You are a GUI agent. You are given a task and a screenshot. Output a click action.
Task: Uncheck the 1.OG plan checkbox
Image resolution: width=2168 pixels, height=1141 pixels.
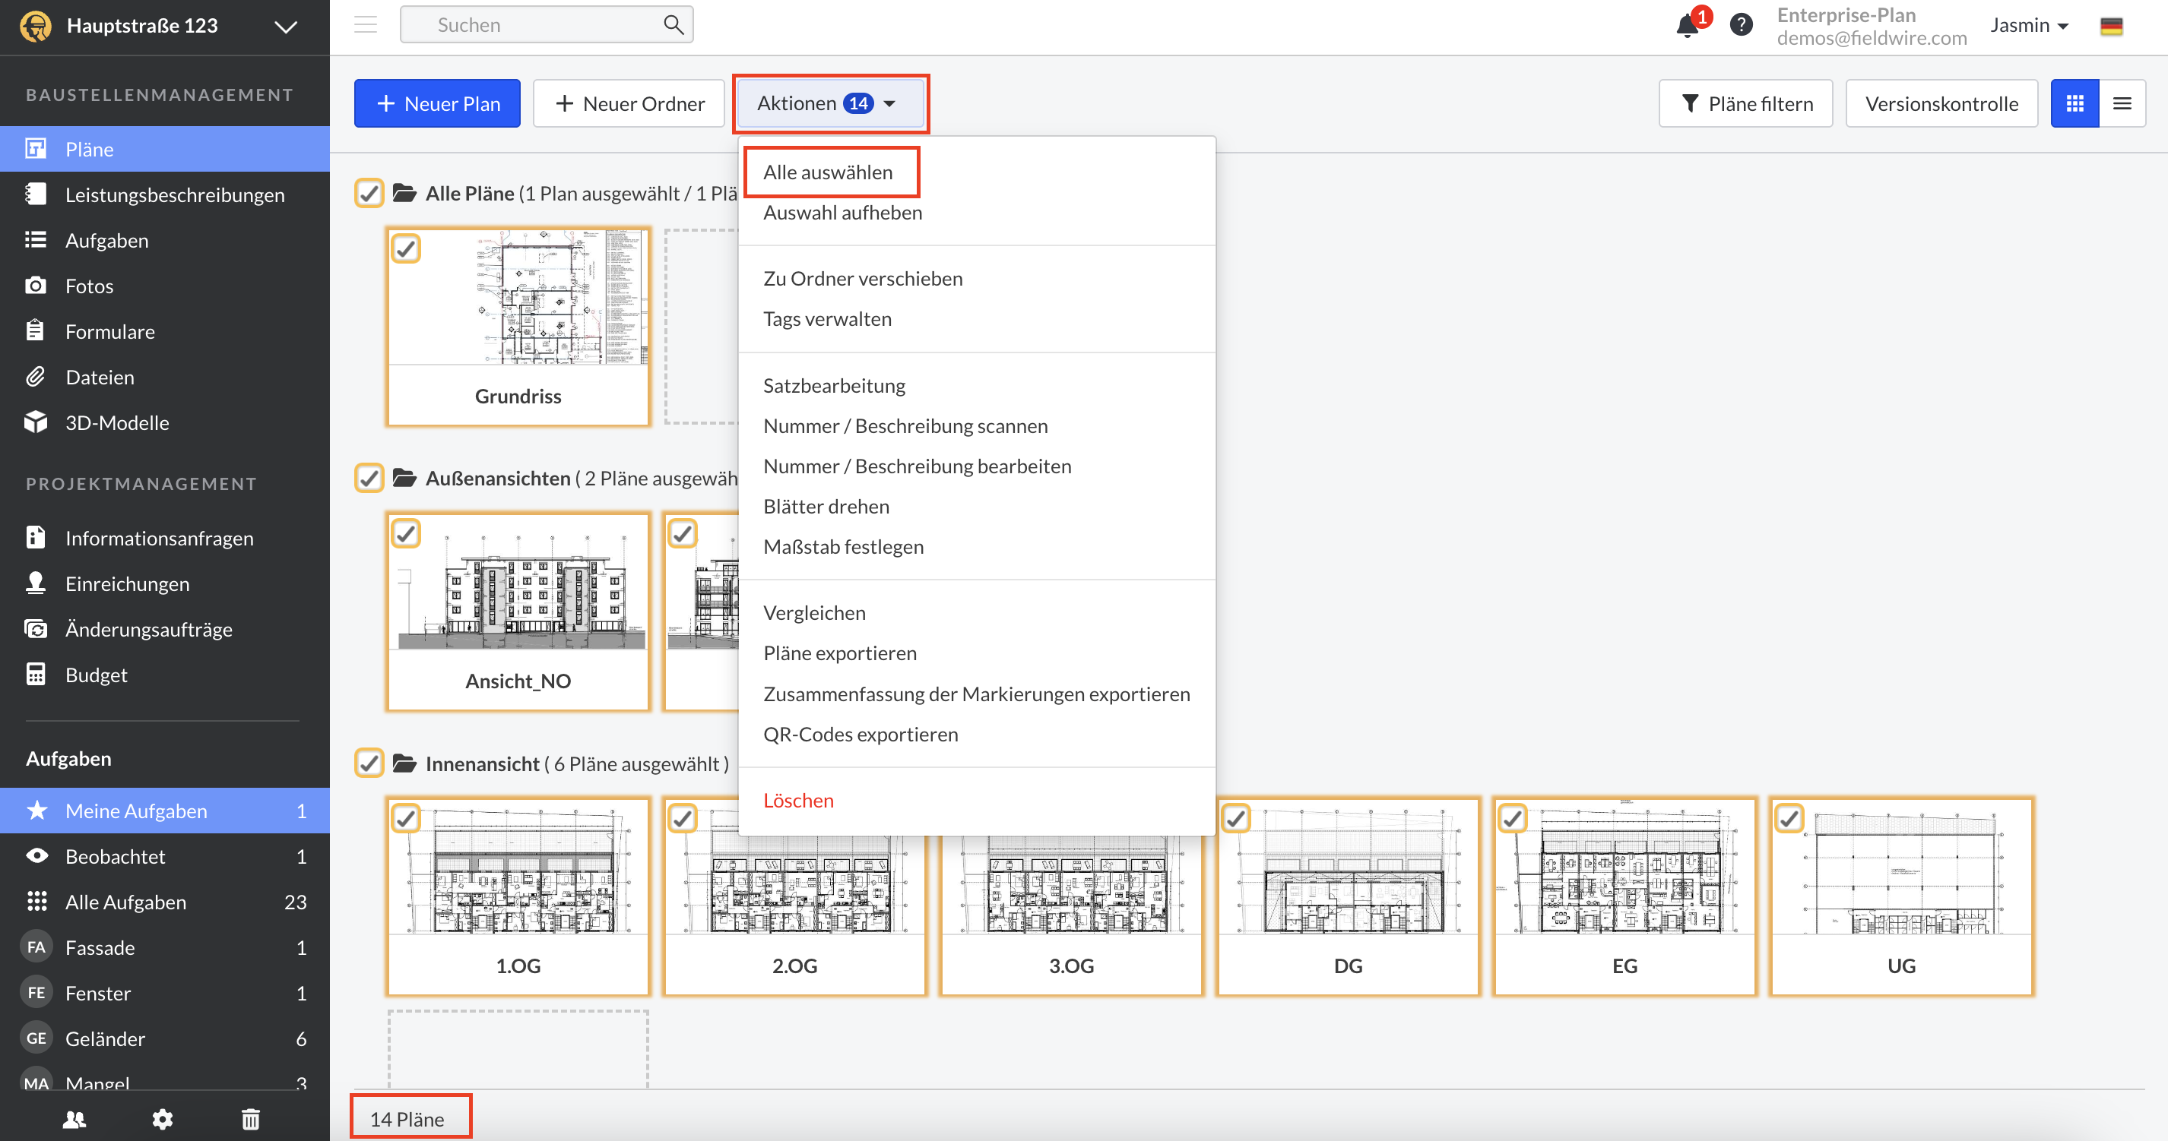tap(407, 818)
